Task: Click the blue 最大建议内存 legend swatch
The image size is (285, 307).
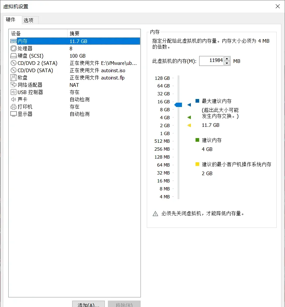Action: tap(197, 101)
